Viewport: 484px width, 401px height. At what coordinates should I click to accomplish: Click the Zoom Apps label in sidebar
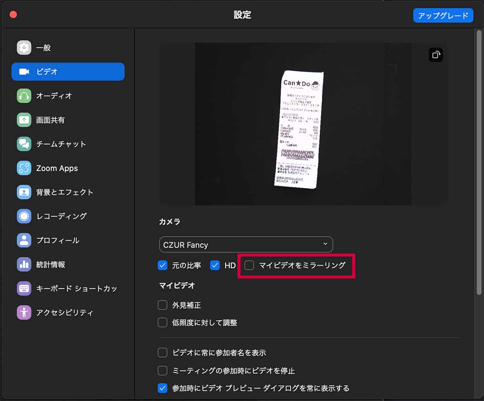click(57, 168)
